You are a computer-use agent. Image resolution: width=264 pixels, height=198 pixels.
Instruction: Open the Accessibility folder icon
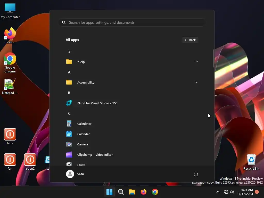coord(69,82)
